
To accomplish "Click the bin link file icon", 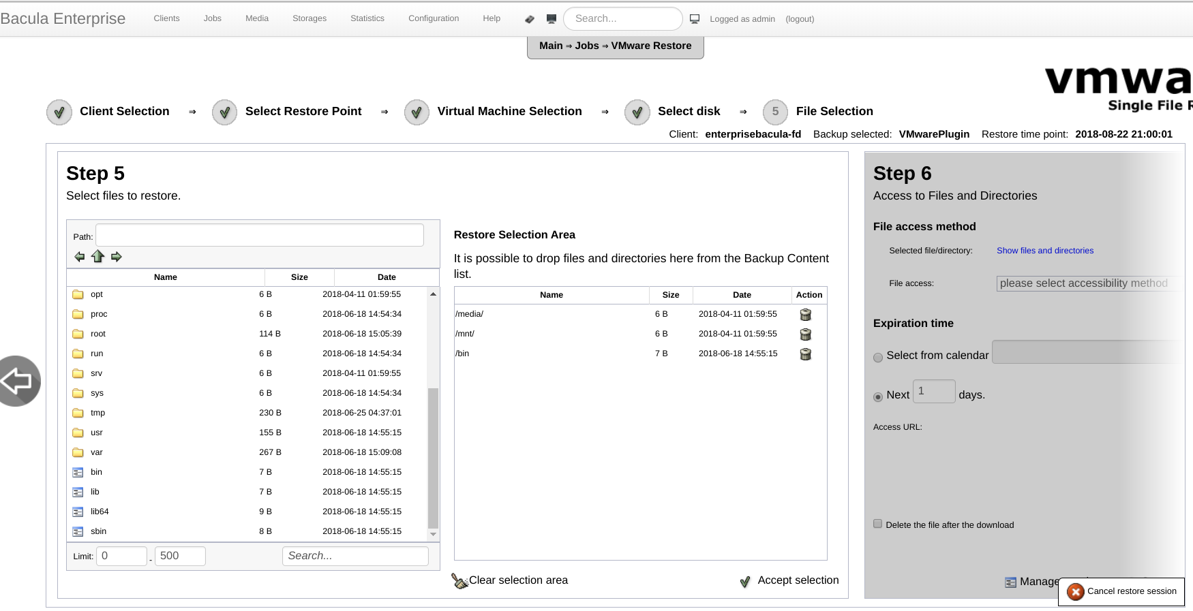I will [78, 472].
